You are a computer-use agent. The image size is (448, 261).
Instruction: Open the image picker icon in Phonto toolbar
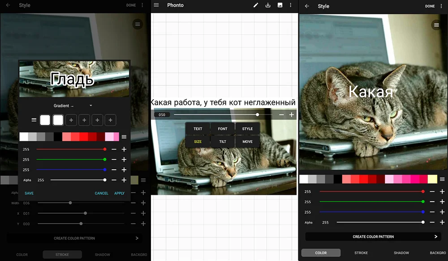click(280, 5)
